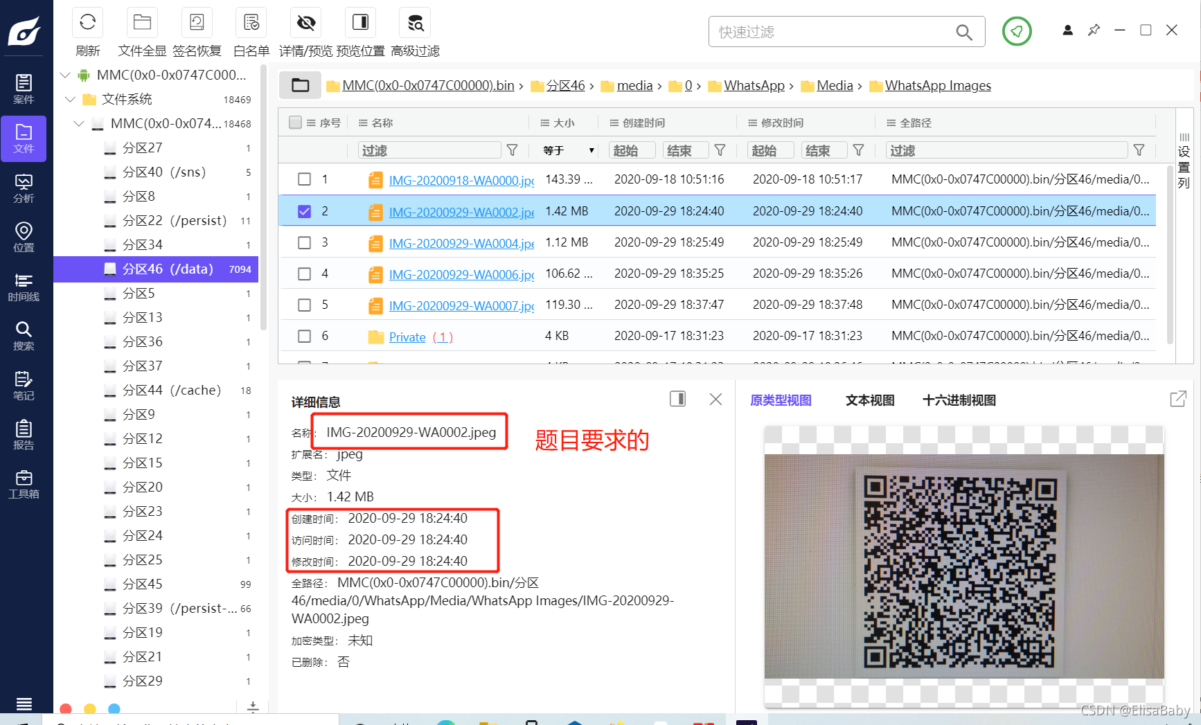The height and width of the screenshot is (725, 1201).
Task: Open 名称 column menu icon
Action: (x=363, y=123)
